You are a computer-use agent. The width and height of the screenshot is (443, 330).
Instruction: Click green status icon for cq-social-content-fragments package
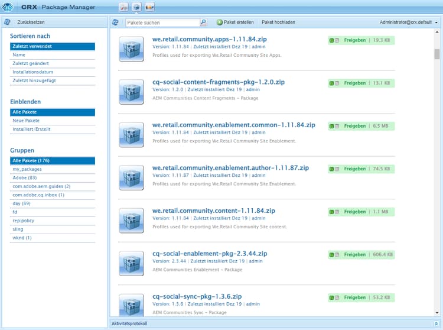[332, 83]
